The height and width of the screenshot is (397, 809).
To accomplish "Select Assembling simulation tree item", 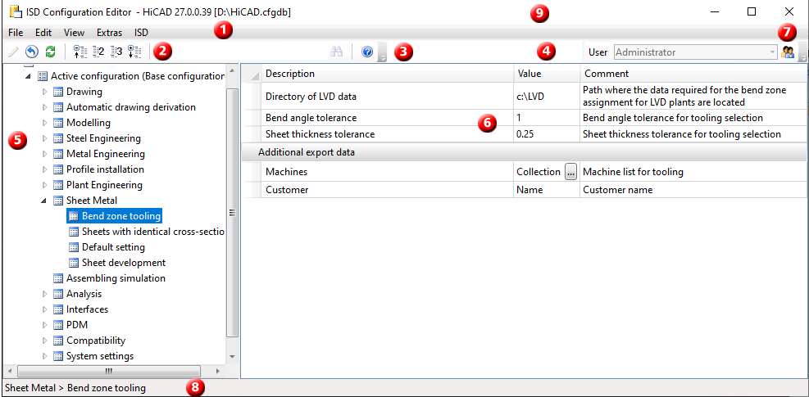I will tap(109, 278).
